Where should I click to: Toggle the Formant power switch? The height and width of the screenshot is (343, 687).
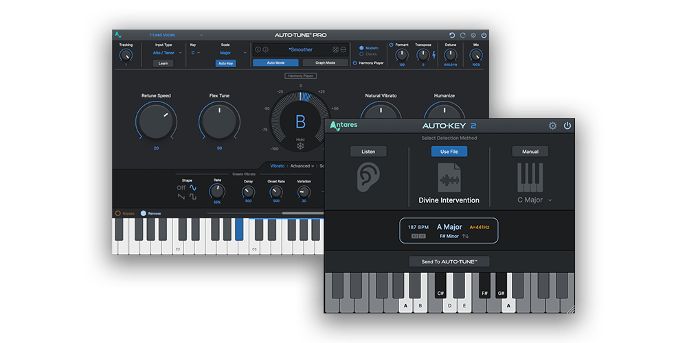392,45
